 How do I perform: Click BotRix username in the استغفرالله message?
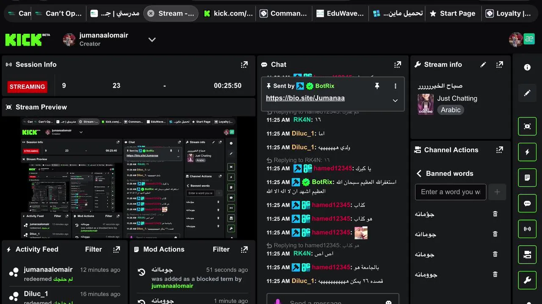click(322, 182)
